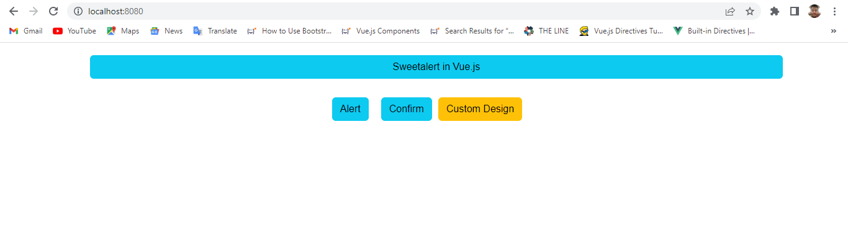The width and height of the screenshot is (848, 230).
Task: Open the Gmail bookmark
Action: coord(25,31)
